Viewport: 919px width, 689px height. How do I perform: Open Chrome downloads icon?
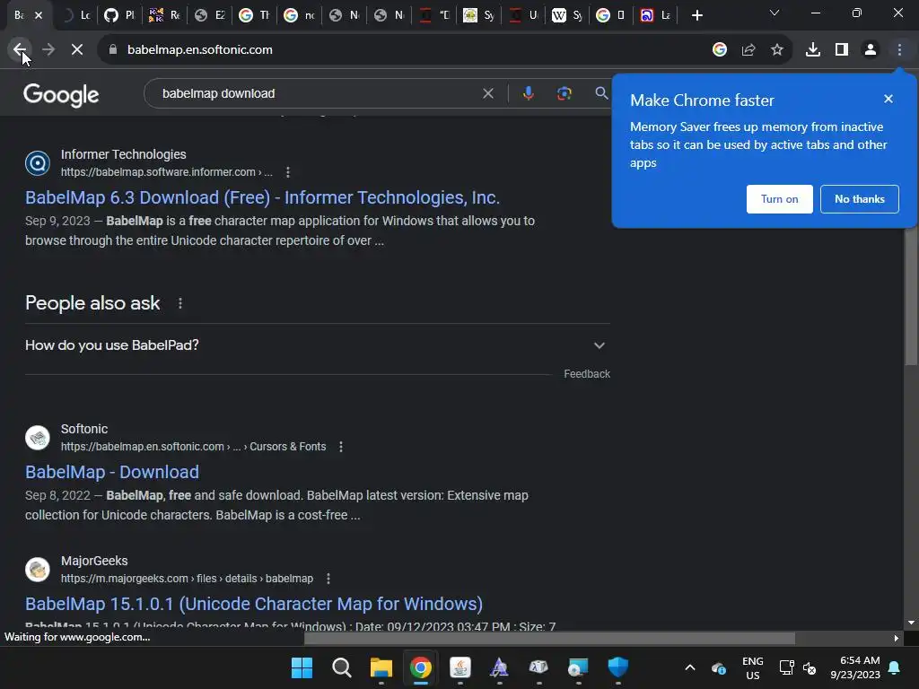pyautogui.click(x=813, y=50)
